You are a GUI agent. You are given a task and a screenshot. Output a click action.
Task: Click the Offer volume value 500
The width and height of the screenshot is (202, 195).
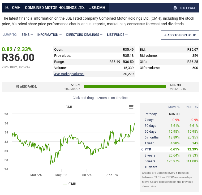coord(195,68)
